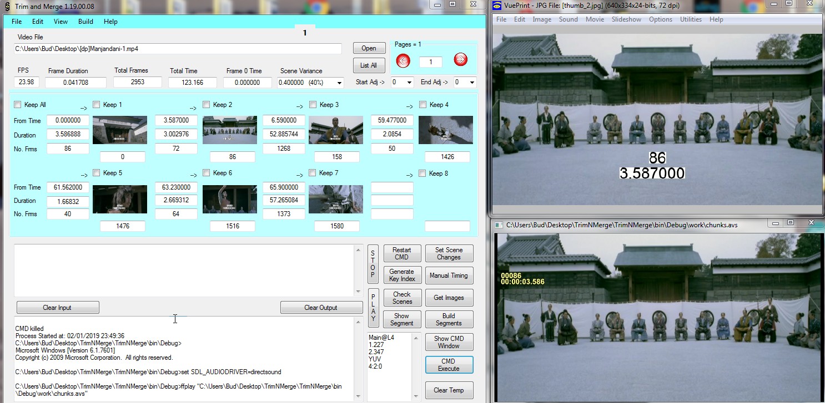Open the Help menu in Trim and Merge
The height and width of the screenshot is (403, 825).
point(110,22)
